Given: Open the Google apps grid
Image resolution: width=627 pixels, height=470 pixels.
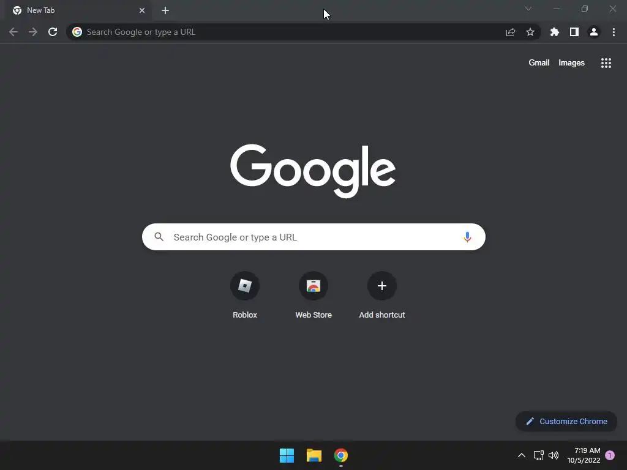Looking at the screenshot, I should 606,63.
